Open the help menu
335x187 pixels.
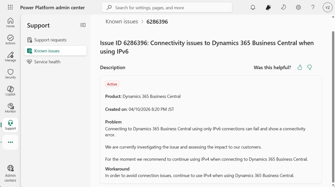[x=313, y=7]
